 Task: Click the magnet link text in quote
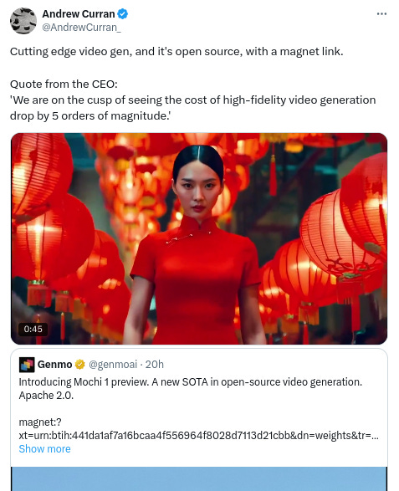click(x=198, y=429)
